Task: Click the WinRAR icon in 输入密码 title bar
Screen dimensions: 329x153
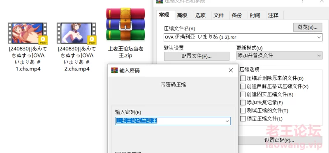Action: [x=114, y=70]
